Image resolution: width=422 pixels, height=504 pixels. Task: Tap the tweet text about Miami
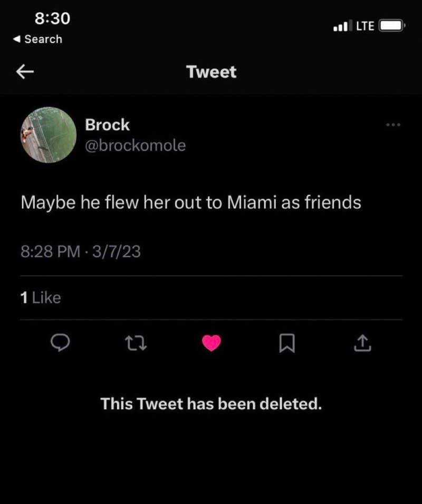(191, 202)
